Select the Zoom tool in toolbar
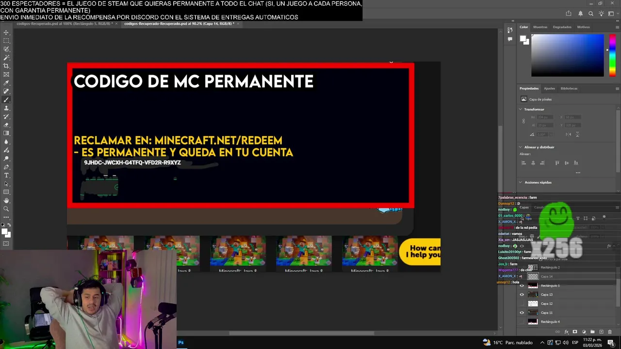This screenshot has width=621, height=349. pyautogui.click(x=6, y=209)
